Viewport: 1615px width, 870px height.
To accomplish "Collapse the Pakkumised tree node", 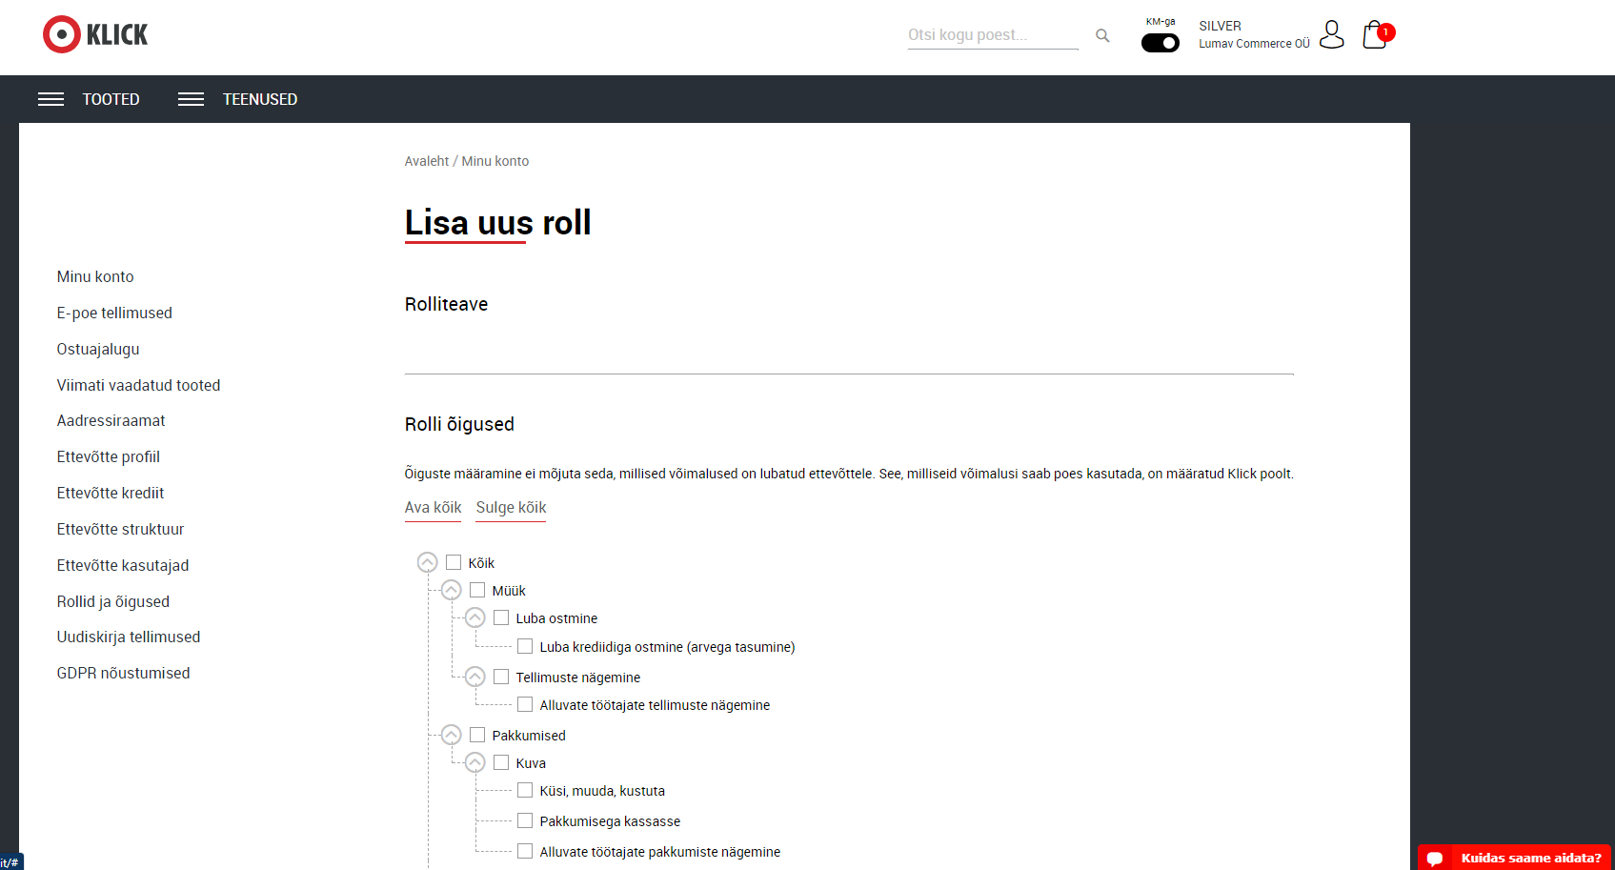I will [x=452, y=735].
